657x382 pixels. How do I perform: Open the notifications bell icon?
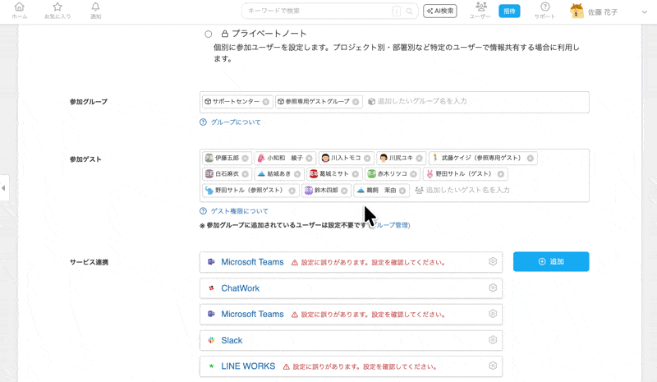tap(95, 11)
